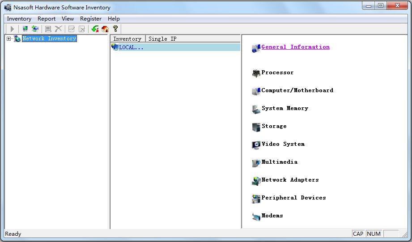Open the Register menu
This screenshot has height=242, width=412.
pos(91,19)
